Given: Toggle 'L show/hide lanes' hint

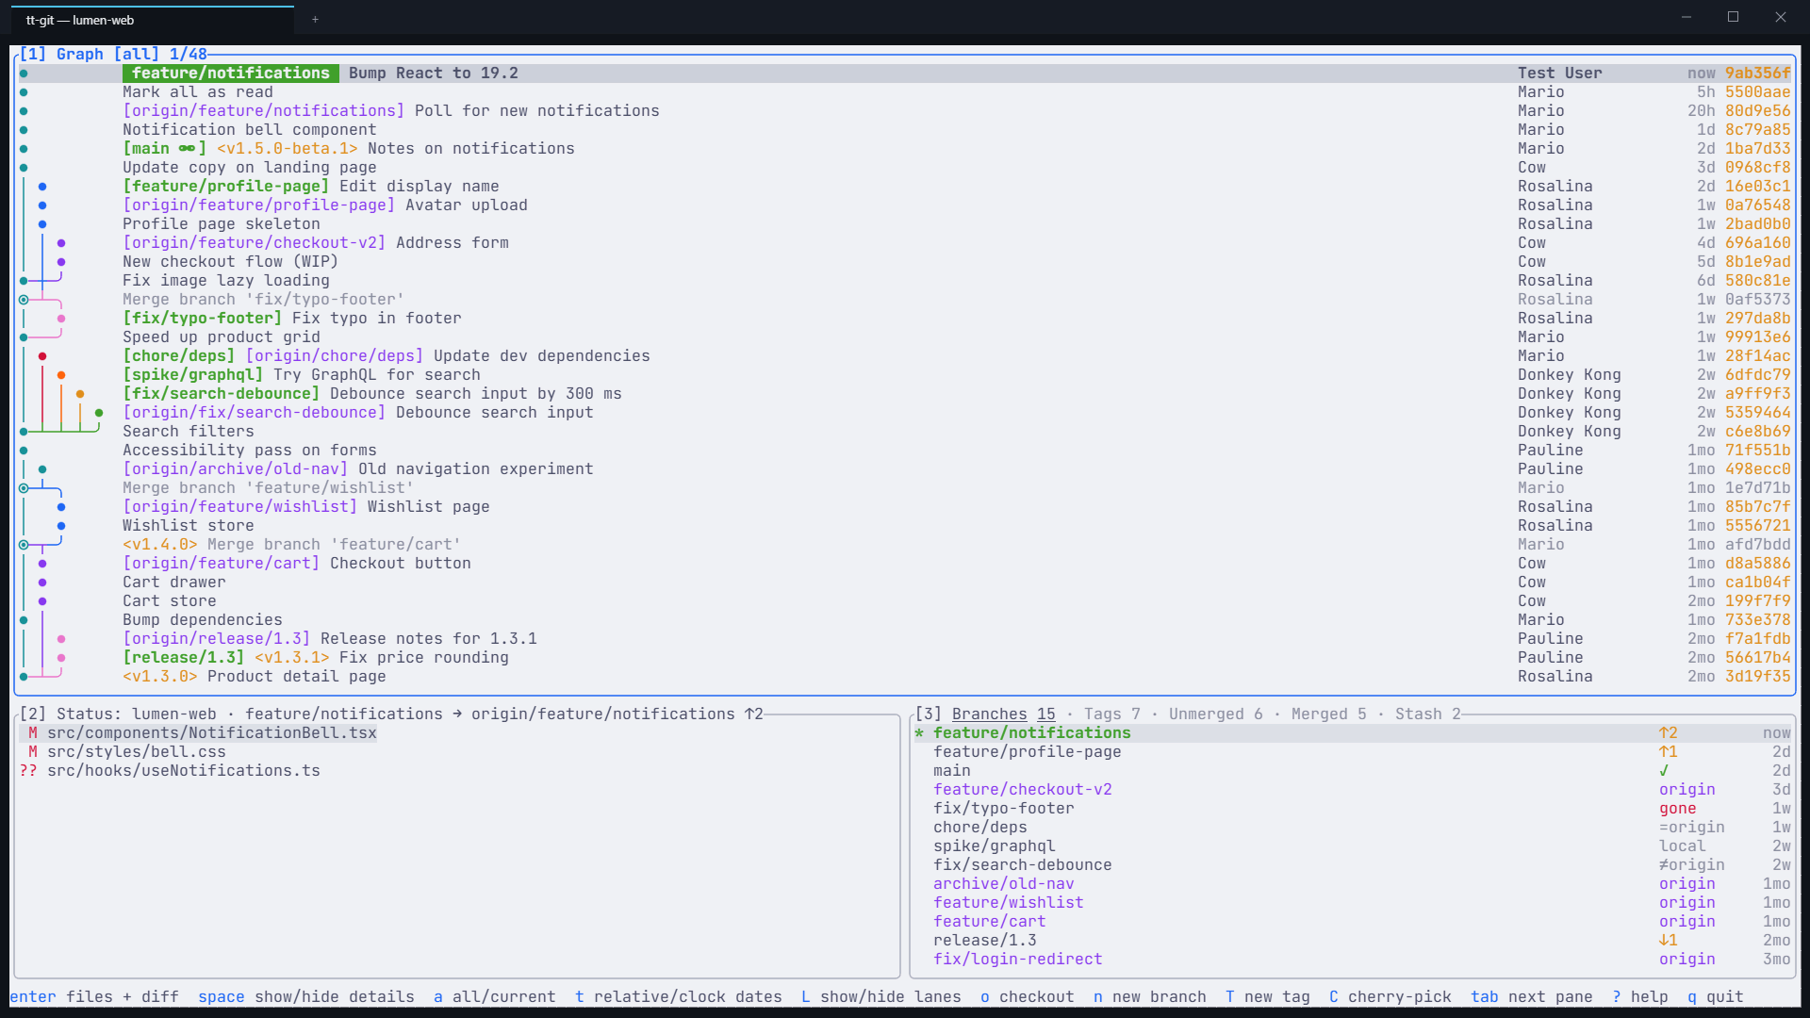Looking at the screenshot, I should pyautogui.click(x=880, y=996).
